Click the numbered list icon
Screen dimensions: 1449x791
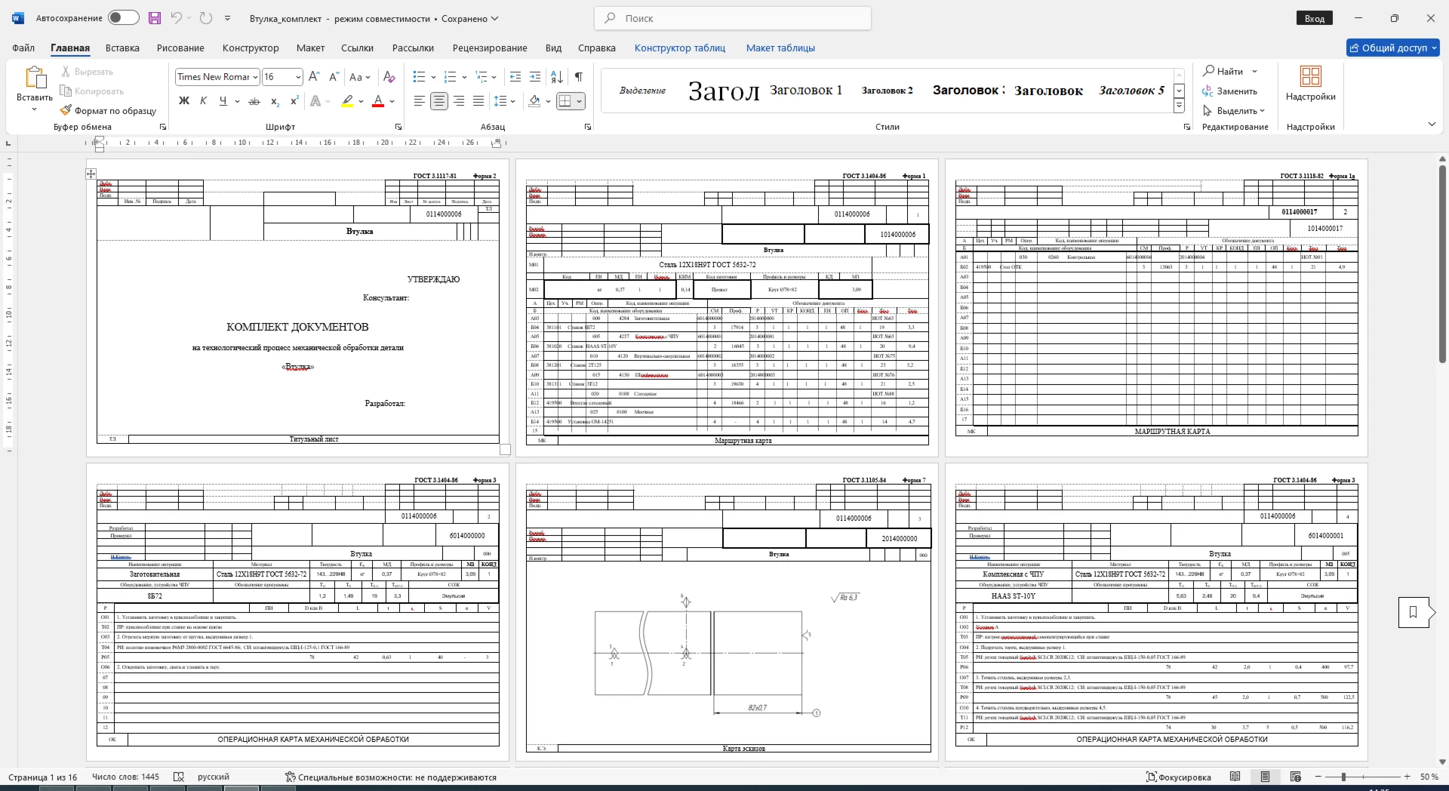[451, 77]
